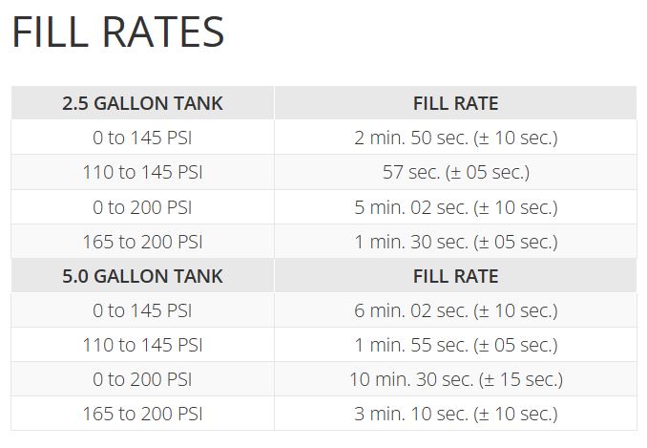
Task: Click FILL RATE header beside 5.0 GALLON TANK
Action: (455, 276)
